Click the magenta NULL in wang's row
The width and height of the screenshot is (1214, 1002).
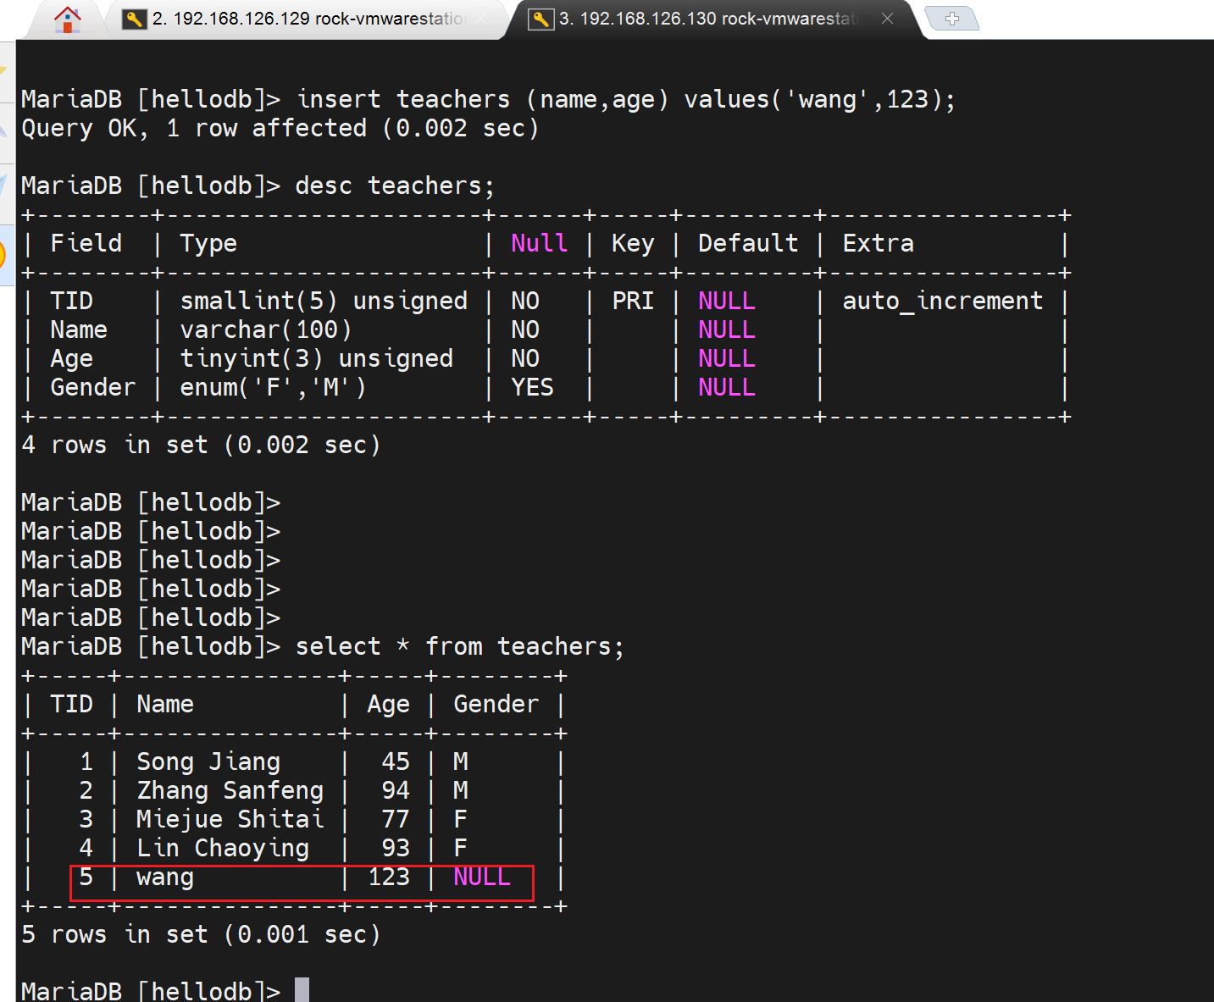(x=482, y=877)
